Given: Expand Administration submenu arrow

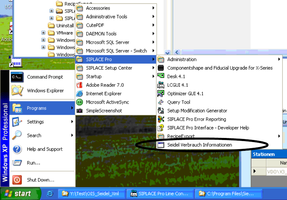Looking at the screenshot, I should (279, 59).
